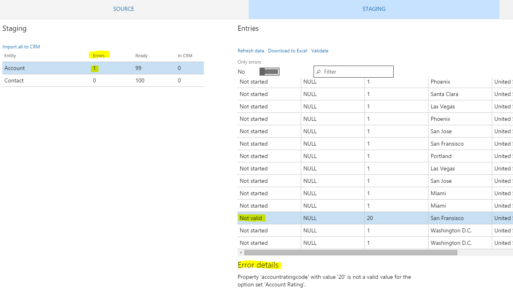This screenshot has height=292, width=513.
Task: Run the 'Validate' action
Action: pos(320,51)
